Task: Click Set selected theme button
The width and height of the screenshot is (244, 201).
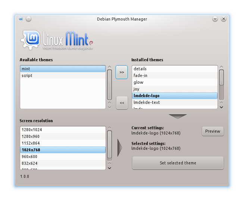Action: point(178,163)
